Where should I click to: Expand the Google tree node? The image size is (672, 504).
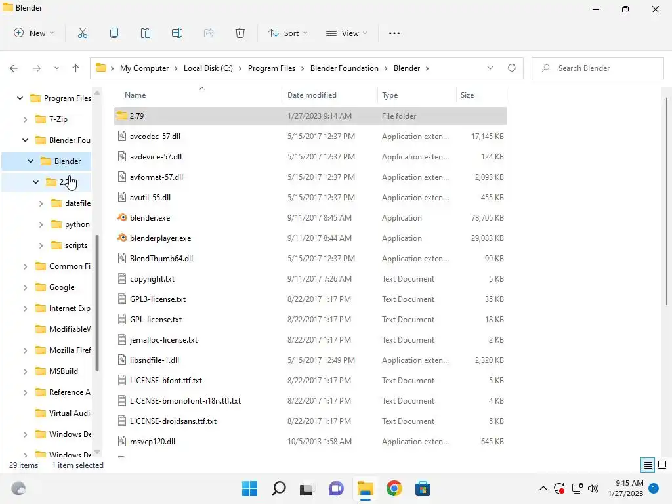coord(26,287)
